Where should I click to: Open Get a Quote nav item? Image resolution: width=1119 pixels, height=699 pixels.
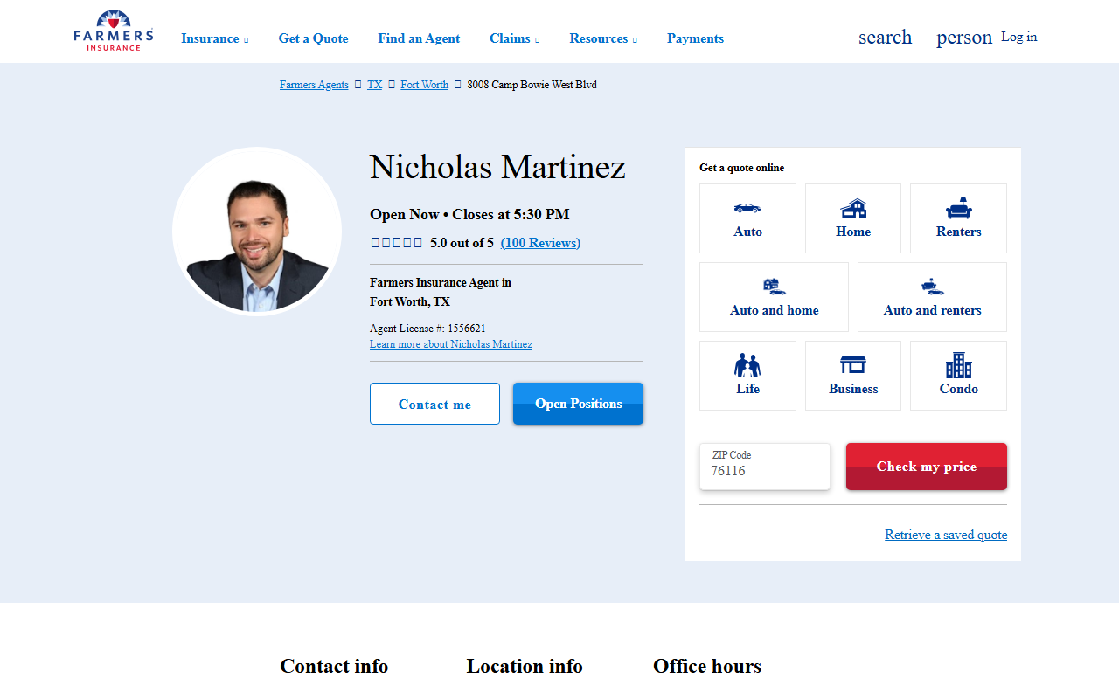[313, 38]
